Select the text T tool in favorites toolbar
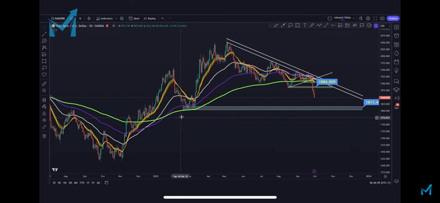The height and width of the screenshot is (203, 440). (x=305, y=25)
